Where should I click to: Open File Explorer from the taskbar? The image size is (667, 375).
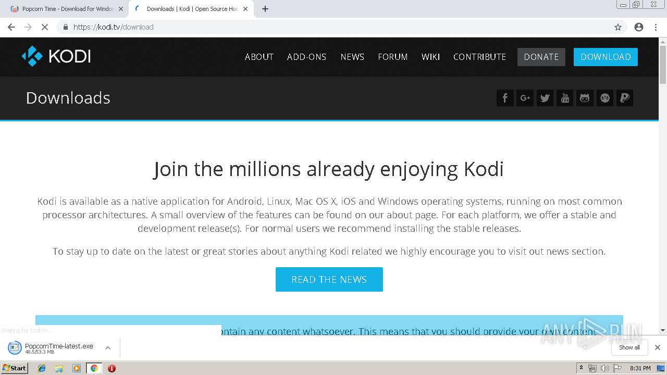point(59,368)
